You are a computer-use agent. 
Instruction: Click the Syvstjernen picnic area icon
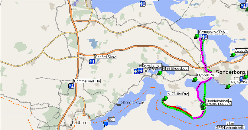click(x=140, y=70)
